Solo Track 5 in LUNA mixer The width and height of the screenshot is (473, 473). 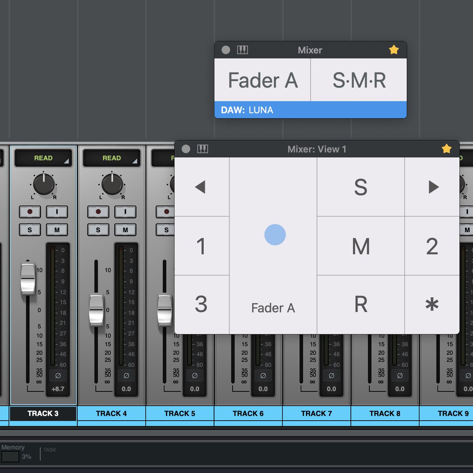(166, 230)
